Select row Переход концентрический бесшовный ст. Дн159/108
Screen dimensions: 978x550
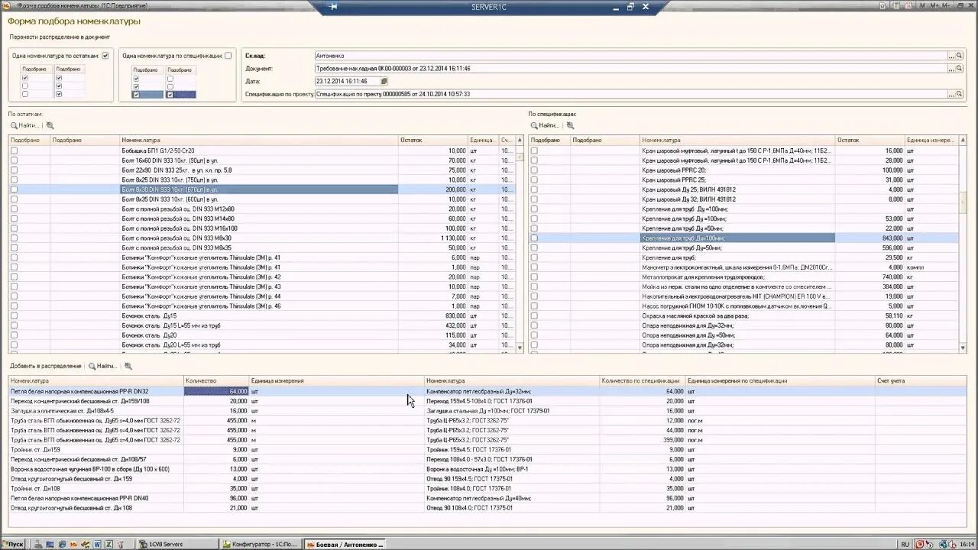(487, 401)
